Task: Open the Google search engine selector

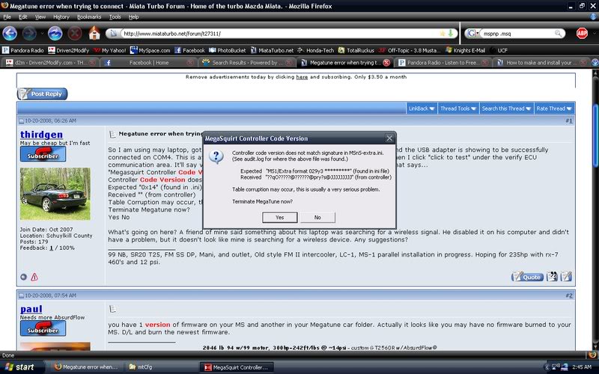Action: pos(472,33)
